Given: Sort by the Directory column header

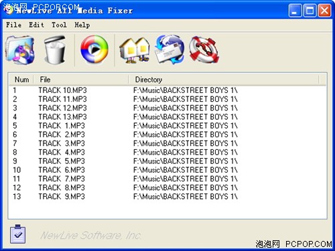Looking at the screenshot, I should [224, 80].
